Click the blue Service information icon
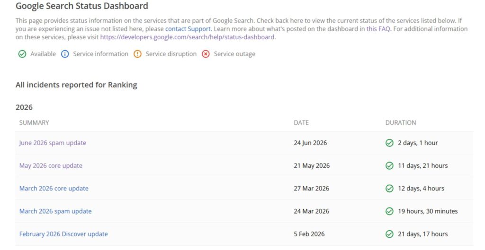485x250 pixels. point(65,54)
